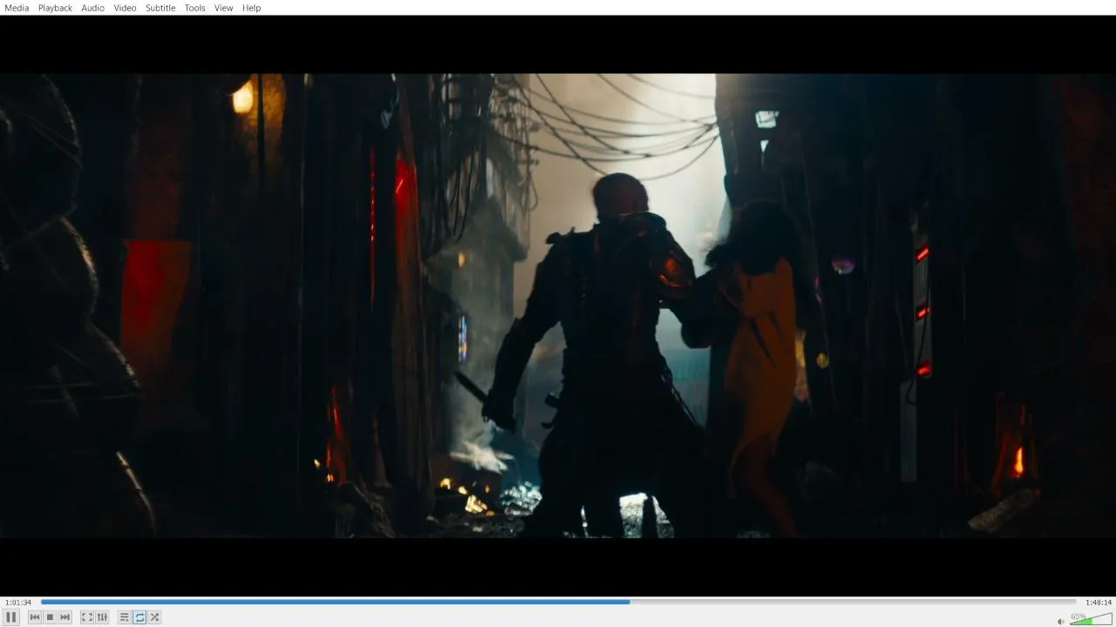Open the Video menu

coord(125,8)
